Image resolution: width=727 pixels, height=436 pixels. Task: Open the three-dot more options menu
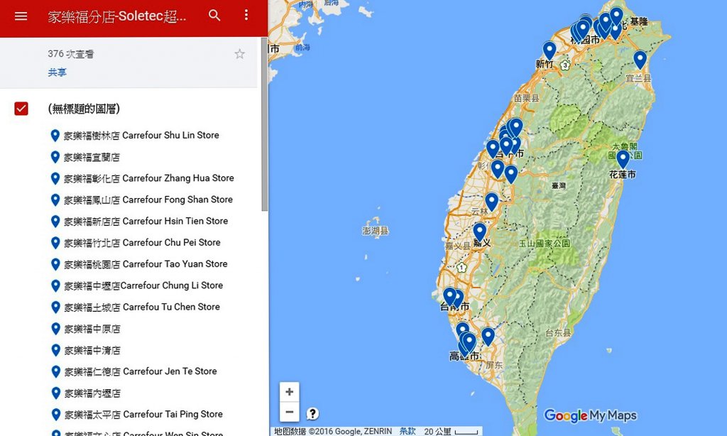(246, 15)
